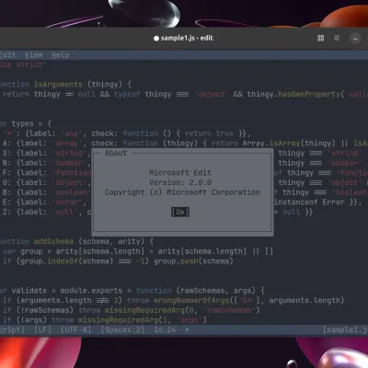Click the 'Array.isArray(thingy)' code text
Screen dimensions: 368x368
click(x=289, y=144)
